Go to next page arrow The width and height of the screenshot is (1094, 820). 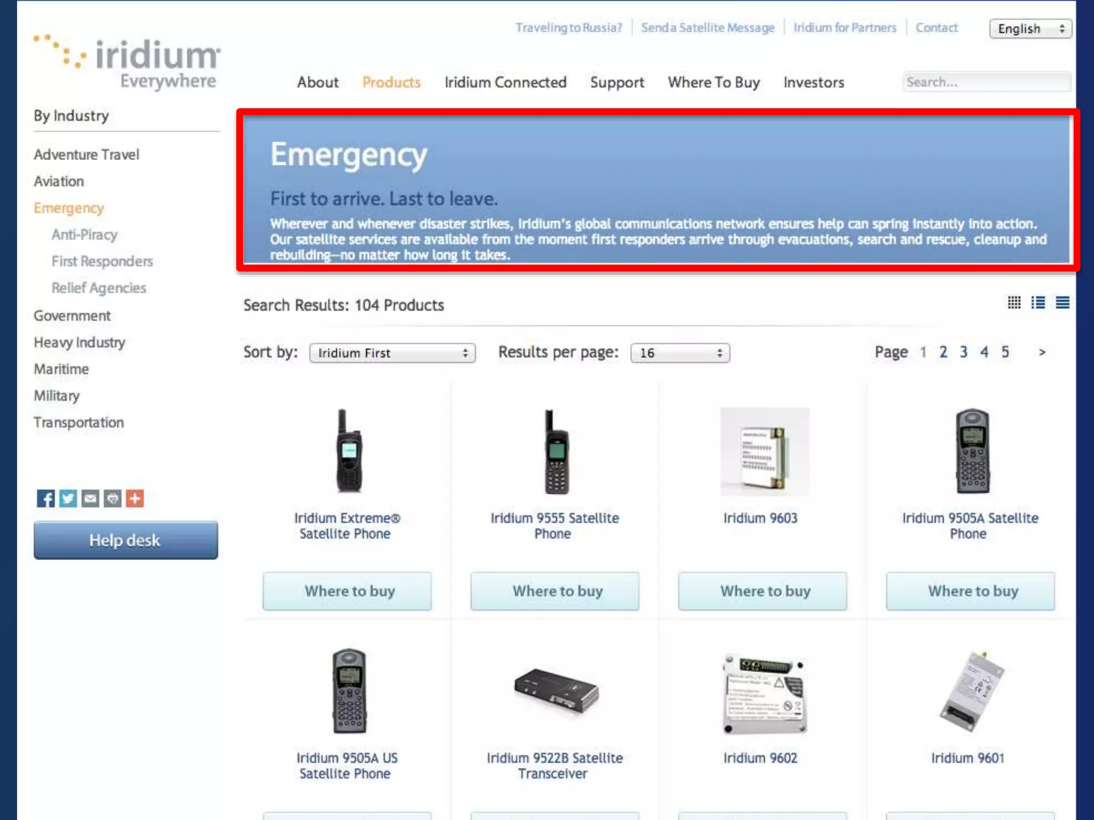pos(1042,352)
